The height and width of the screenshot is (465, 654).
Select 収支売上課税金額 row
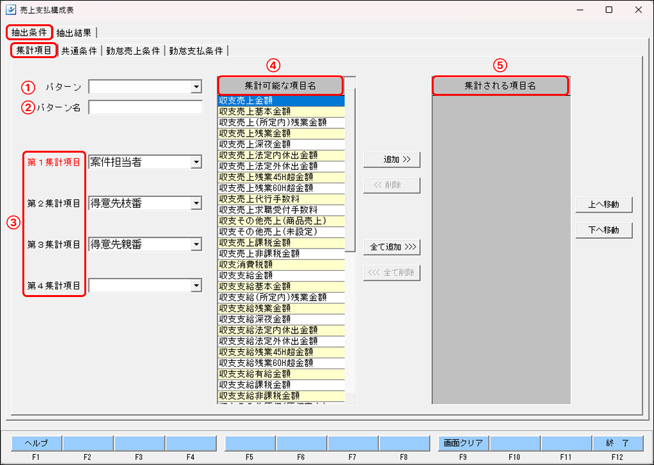pyautogui.click(x=281, y=242)
